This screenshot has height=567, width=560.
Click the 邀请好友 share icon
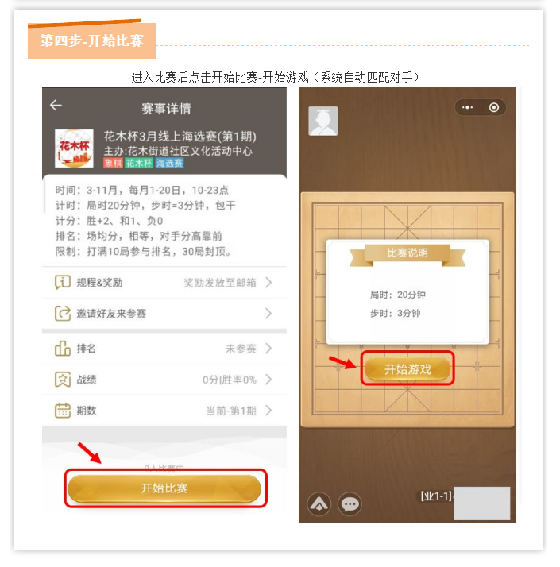click(63, 313)
